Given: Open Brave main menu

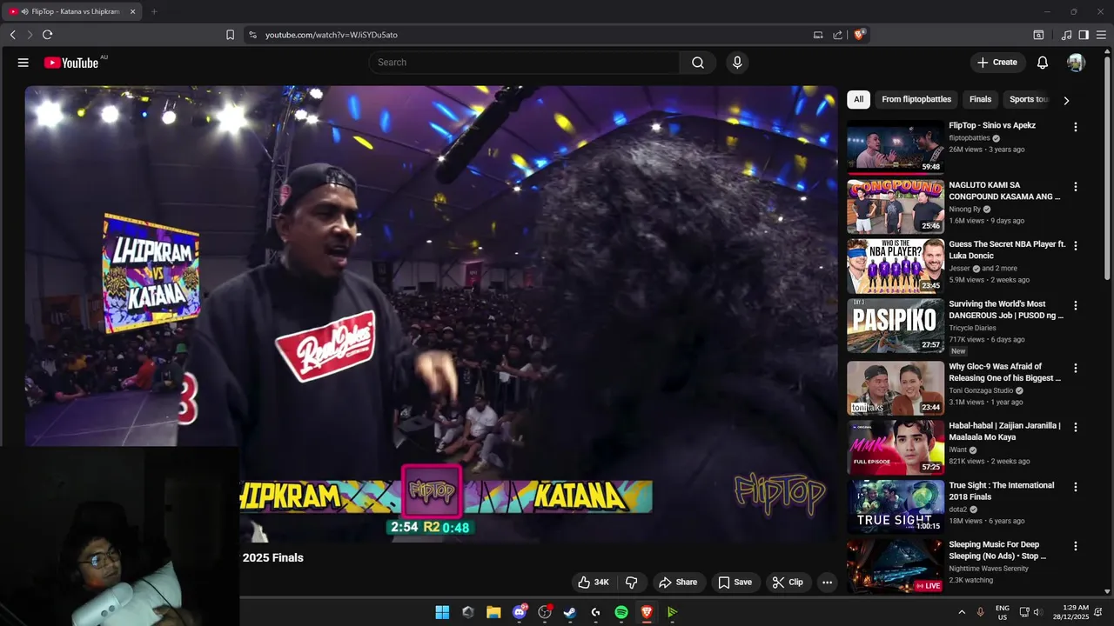Looking at the screenshot, I should click(x=1101, y=35).
